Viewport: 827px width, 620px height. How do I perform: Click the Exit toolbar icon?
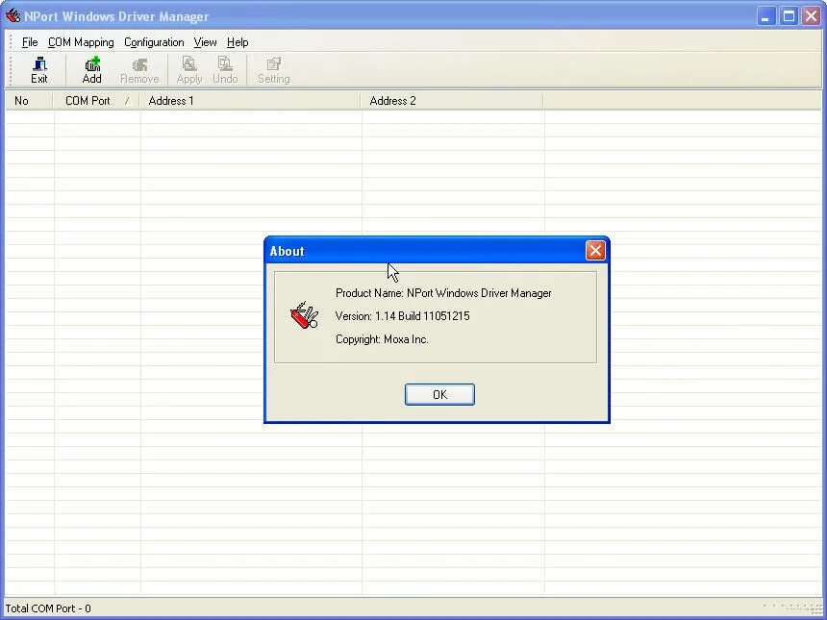tap(39, 70)
